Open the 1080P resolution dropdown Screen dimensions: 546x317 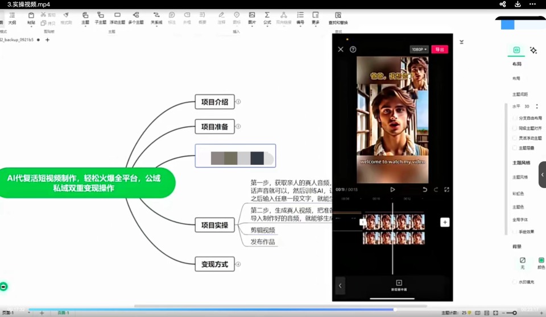(x=419, y=49)
